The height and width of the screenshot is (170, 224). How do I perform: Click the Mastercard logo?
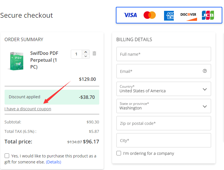pos(149,15)
